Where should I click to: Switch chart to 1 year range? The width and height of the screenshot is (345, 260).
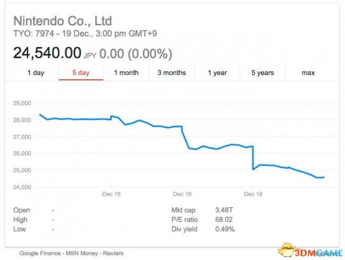tap(217, 73)
